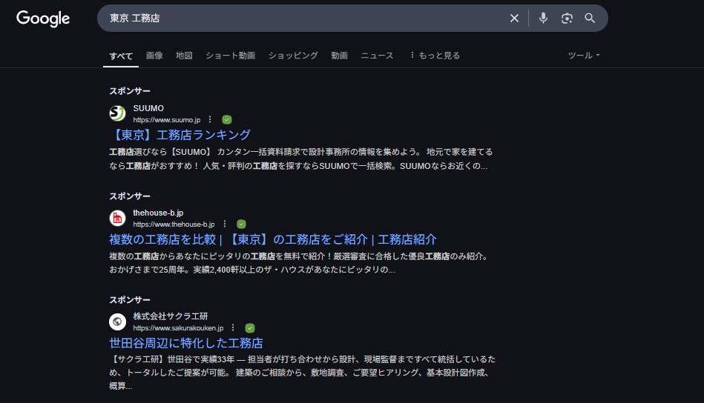Click the サクラ工研 ad description snippet

[x=302, y=373]
